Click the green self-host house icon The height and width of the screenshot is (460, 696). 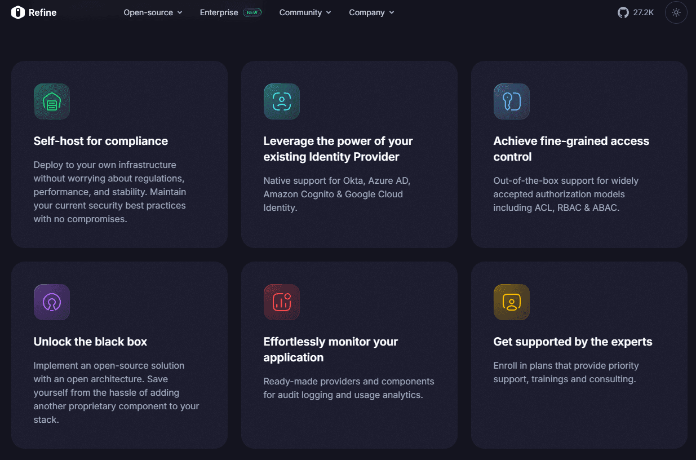[52, 101]
